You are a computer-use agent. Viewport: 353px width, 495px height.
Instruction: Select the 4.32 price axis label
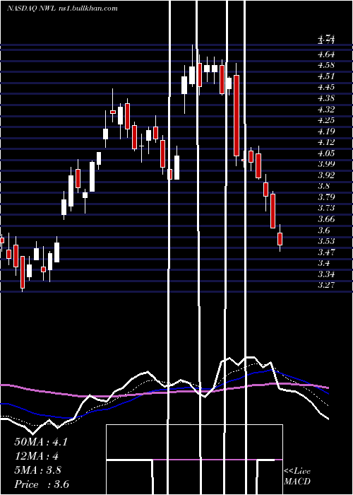point(326,109)
